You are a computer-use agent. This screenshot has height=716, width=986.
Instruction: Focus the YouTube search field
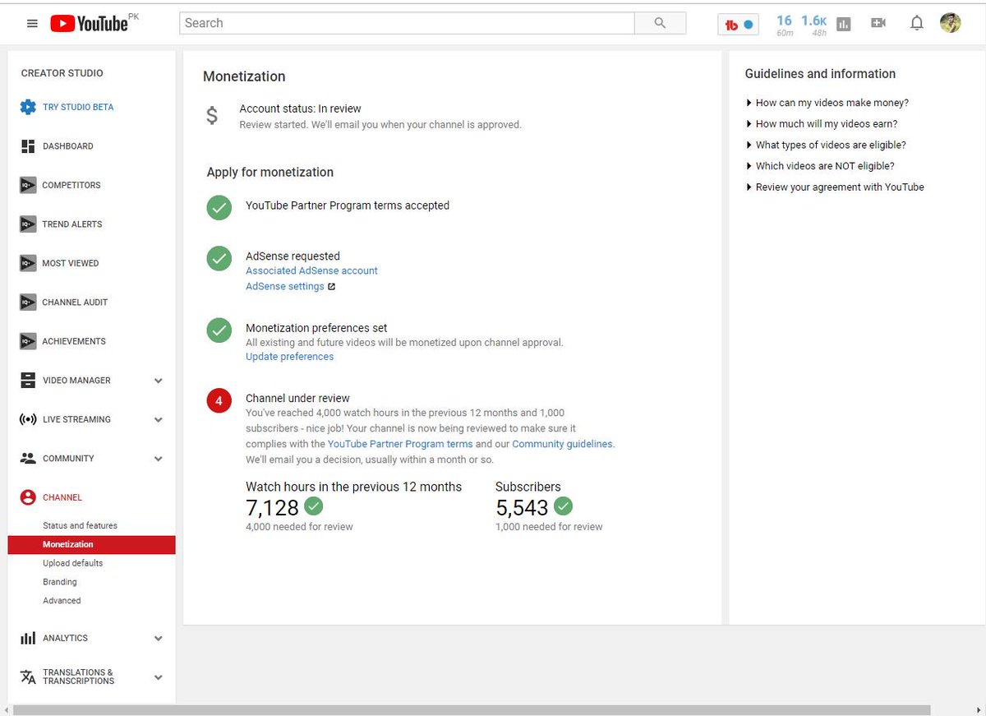pyautogui.click(x=407, y=23)
